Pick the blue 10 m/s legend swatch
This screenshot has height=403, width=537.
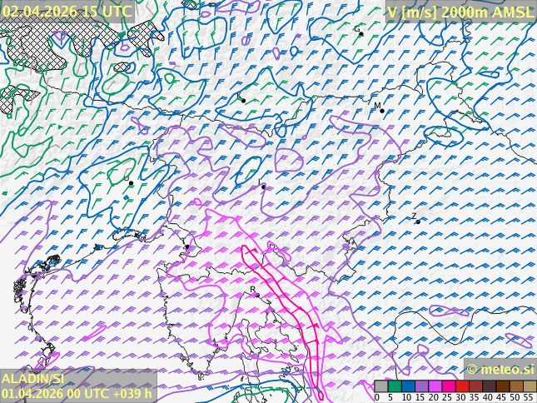pos(408,386)
